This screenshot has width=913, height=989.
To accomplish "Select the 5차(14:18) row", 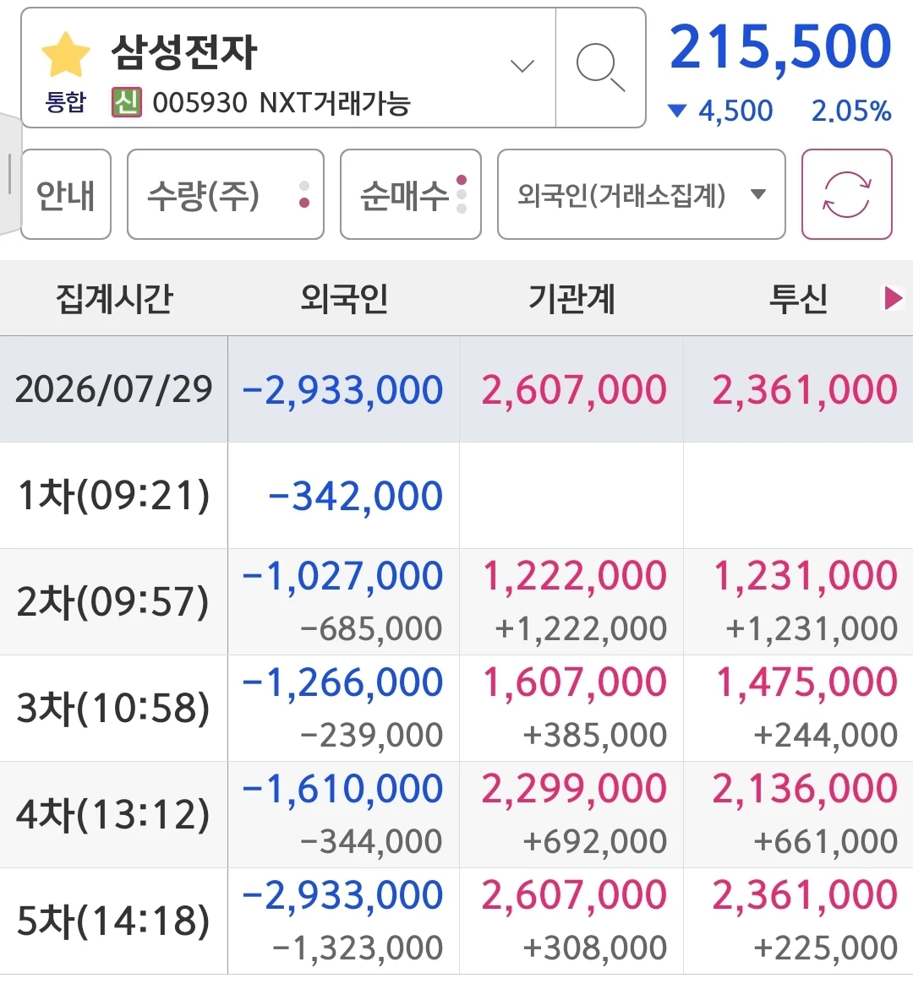I will [x=456, y=921].
